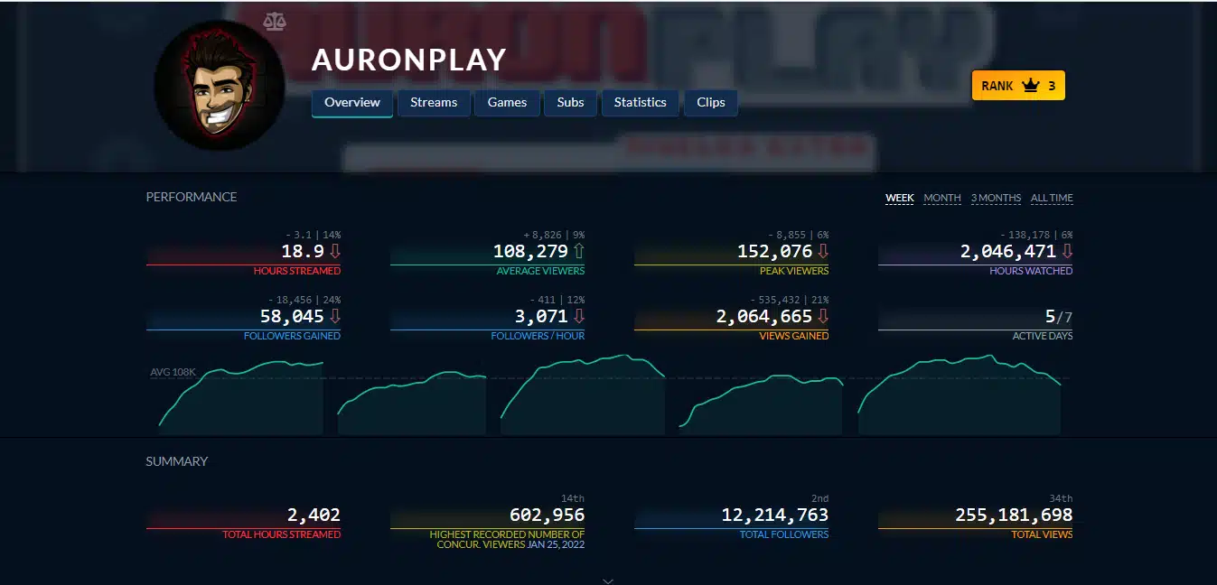Click the AURONPLAY channel name heading
Viewport: 1217px width, 585px height.
(x=408, y=60)
